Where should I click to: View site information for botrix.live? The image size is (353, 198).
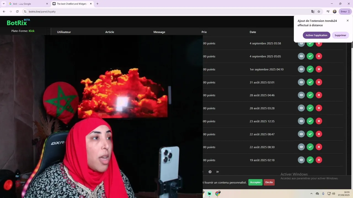tap(25, 12)
